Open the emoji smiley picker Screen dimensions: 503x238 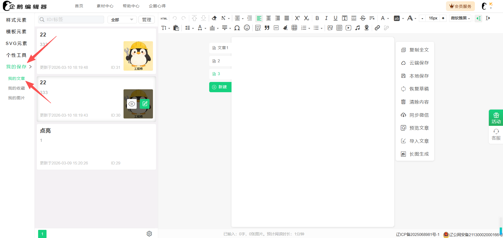[x=247, y=28]
